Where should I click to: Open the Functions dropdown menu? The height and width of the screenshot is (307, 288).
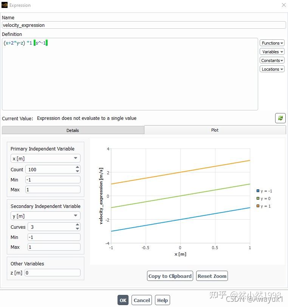[272, 43]
